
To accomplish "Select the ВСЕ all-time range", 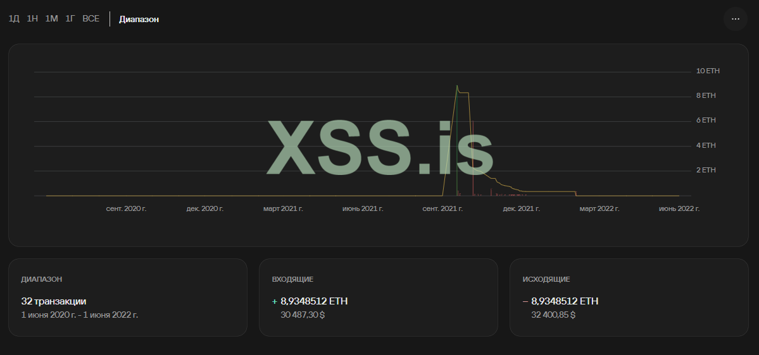I will pos(91,19).
